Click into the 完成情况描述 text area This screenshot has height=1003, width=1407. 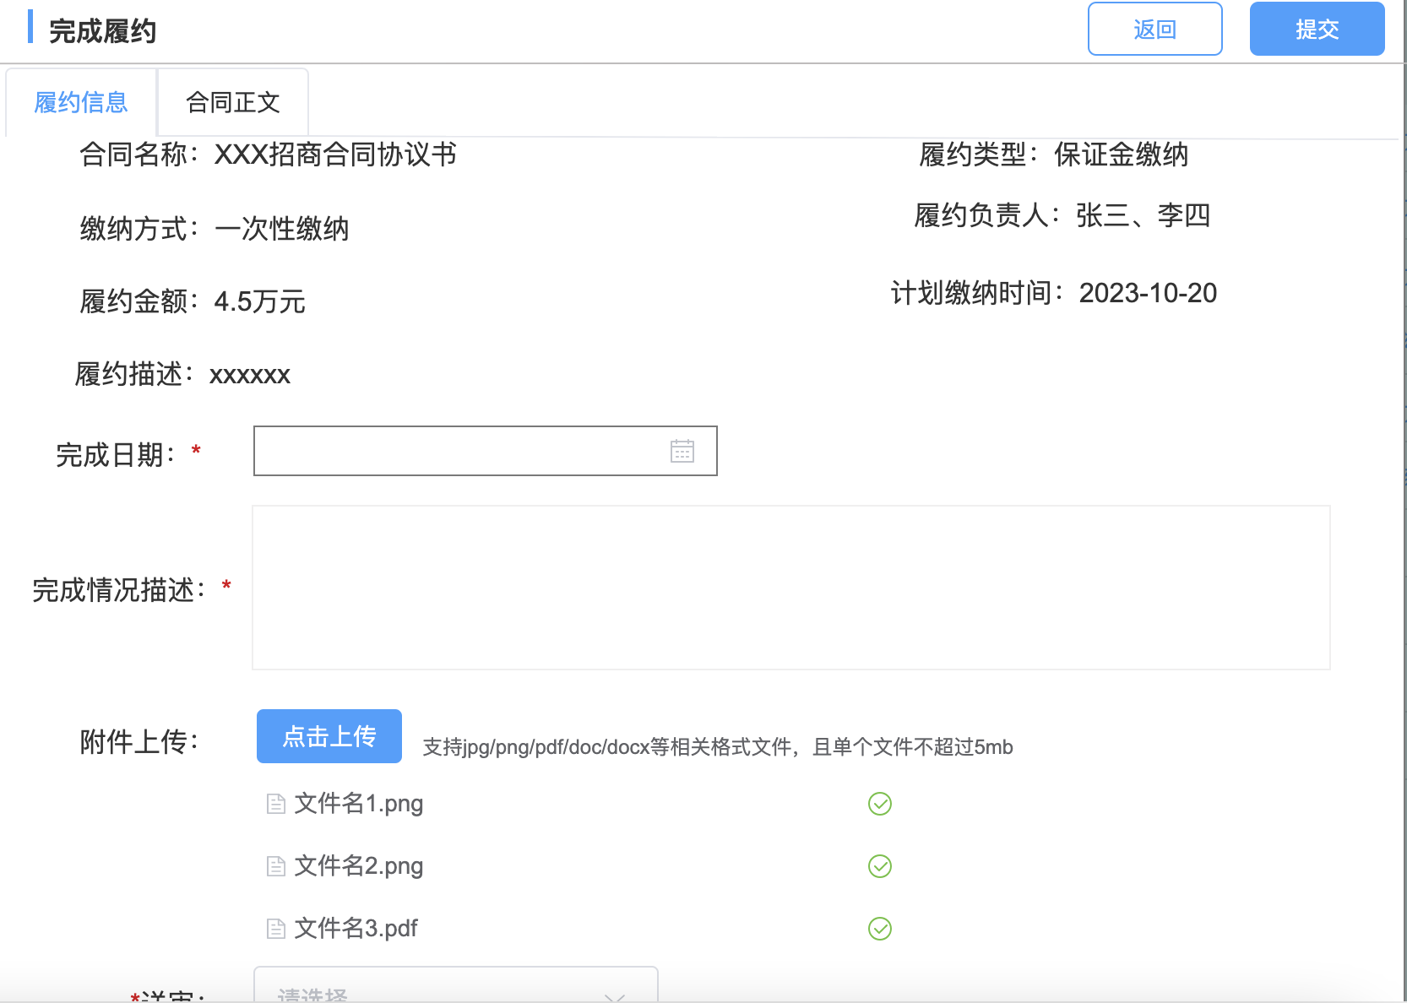click(791, 588)
